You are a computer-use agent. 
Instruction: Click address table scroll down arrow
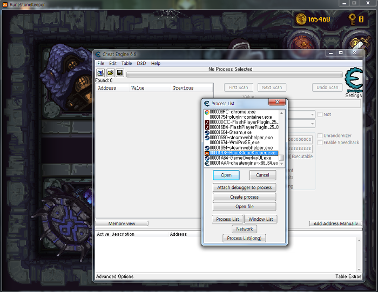[x=359, y=269]
